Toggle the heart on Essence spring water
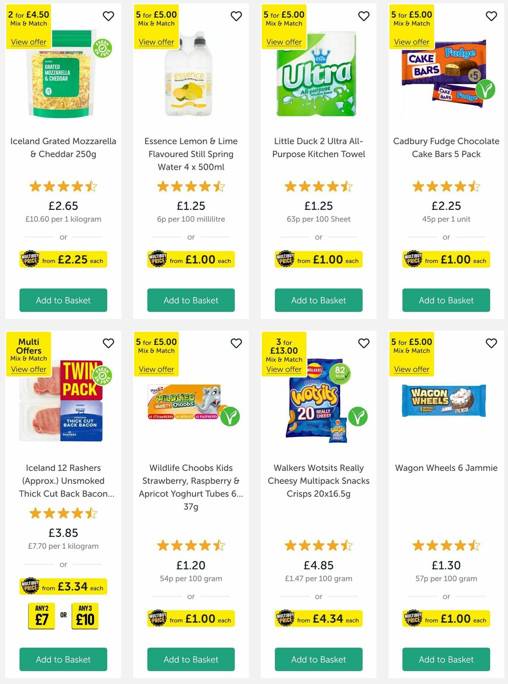The width and height of the screenshot is (508, 684). tap(236, 16)
